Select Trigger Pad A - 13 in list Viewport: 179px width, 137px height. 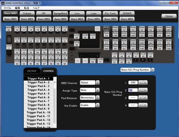(38, 124)
